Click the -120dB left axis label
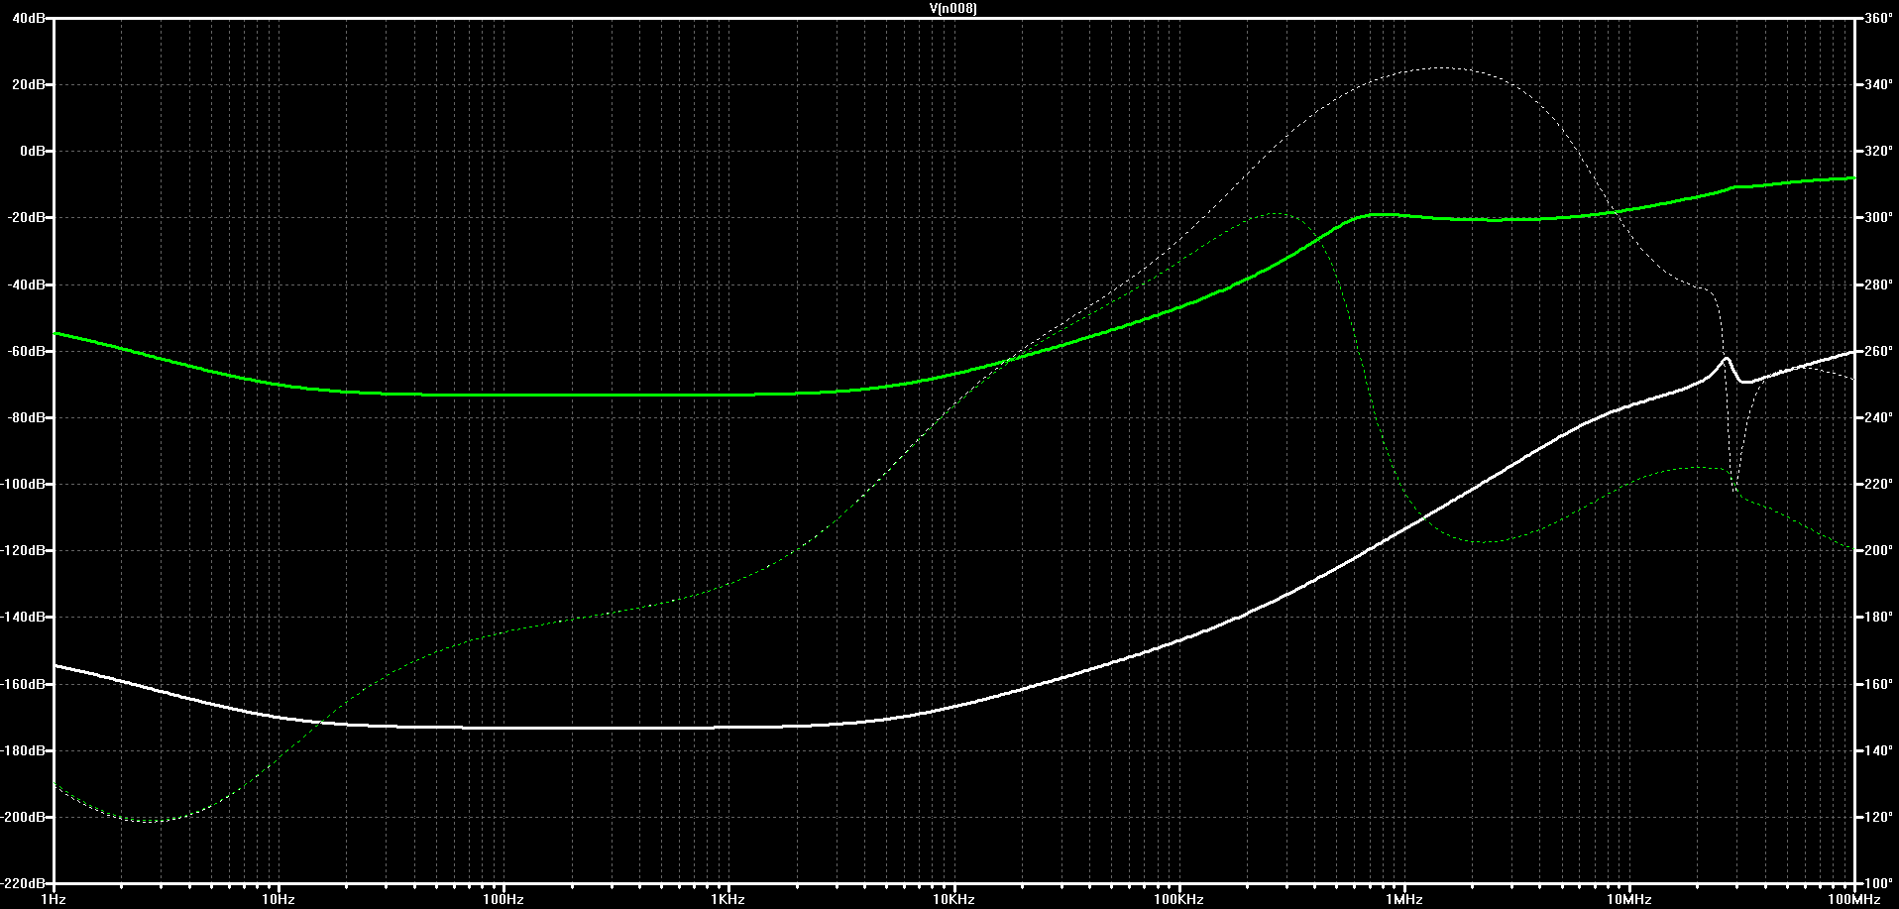 pyautogui.click(x=24, y=550)
